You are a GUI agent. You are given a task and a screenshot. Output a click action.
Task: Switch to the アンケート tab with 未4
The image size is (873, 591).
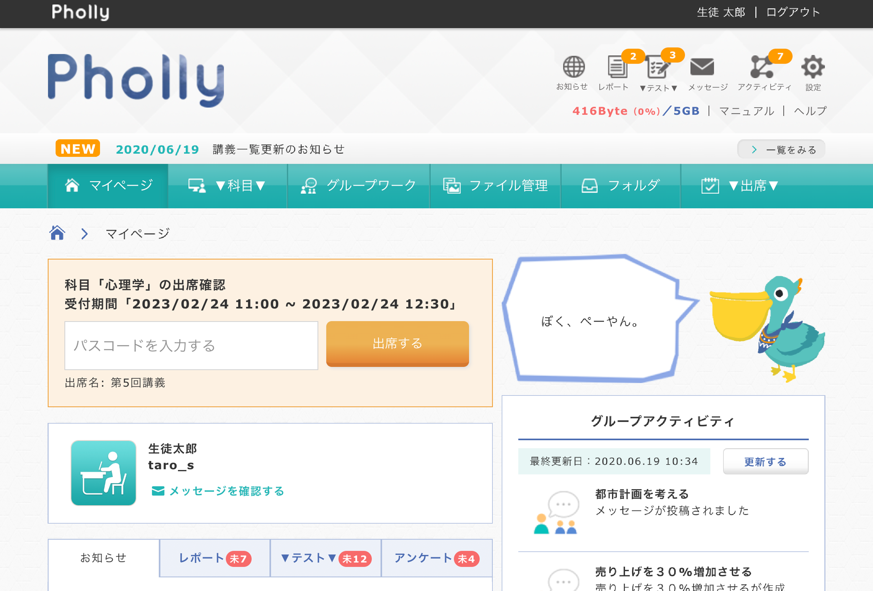436,558
